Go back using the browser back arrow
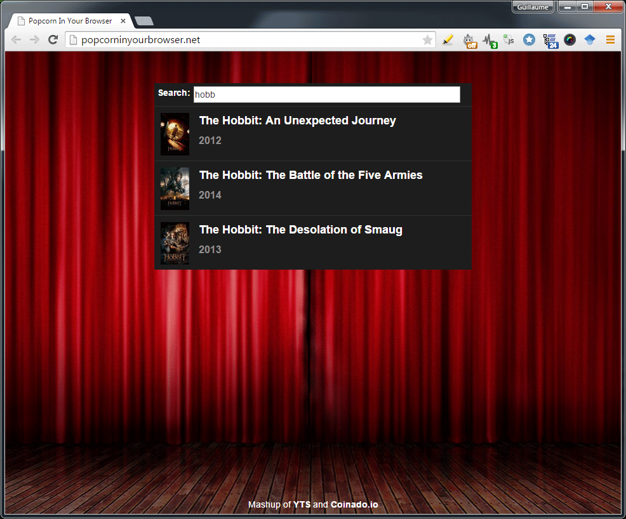The width and height of the screenshot is (626, 519). [17, 40]
